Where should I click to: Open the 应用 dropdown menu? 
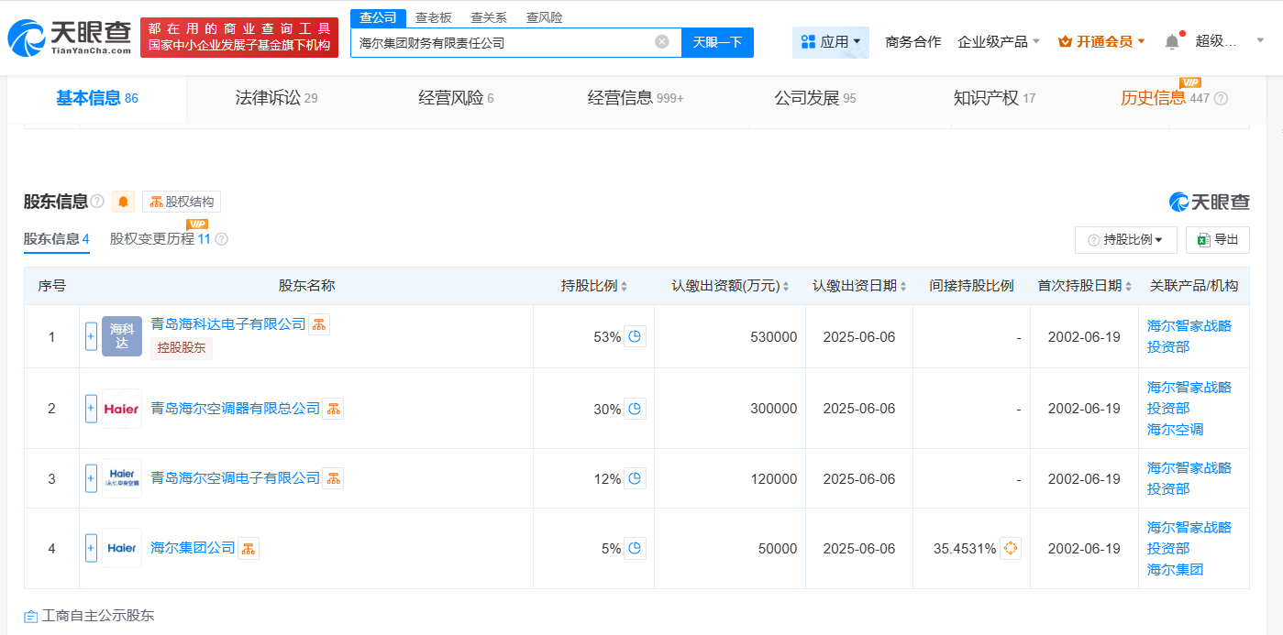point(831,42)
